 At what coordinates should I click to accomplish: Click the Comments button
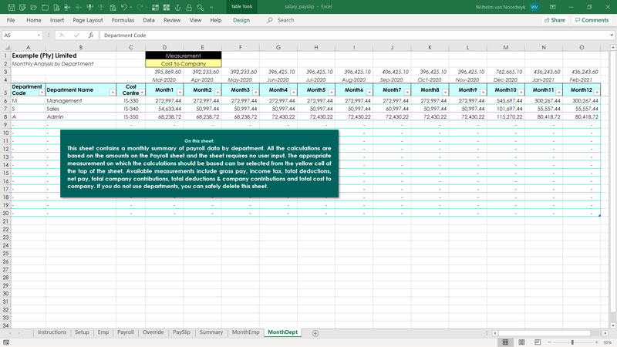(592, 20)
